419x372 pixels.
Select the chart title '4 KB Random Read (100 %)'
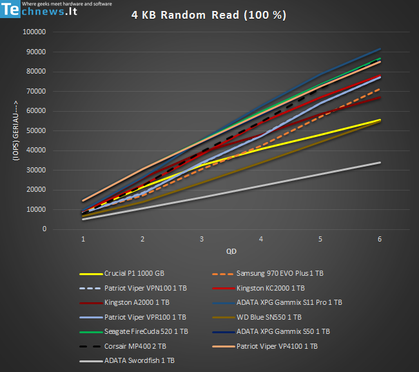pyautogui.click(x=209, y=15)
